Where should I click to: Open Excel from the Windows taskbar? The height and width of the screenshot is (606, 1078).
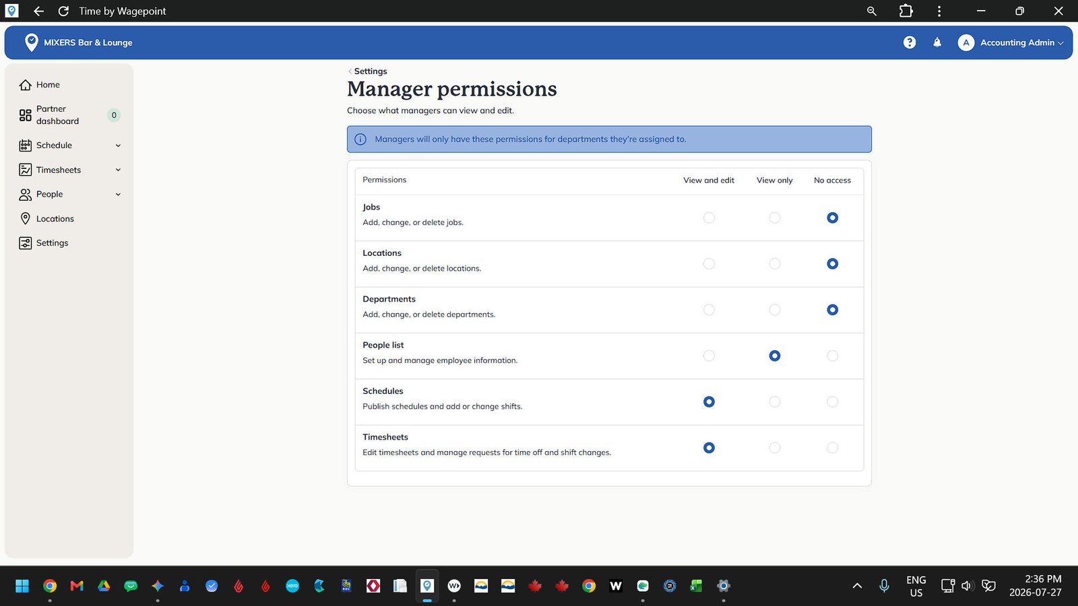[x=696, y=586]
